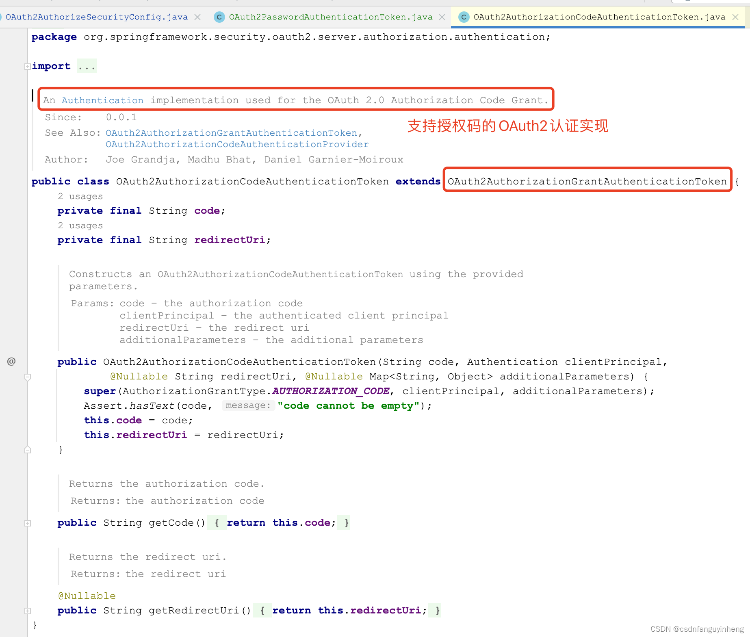This screenshot has width=750, height=637.
Task: Close OAuth2PasswordAuthenticationToken.java tab
Action: point(442,17)
